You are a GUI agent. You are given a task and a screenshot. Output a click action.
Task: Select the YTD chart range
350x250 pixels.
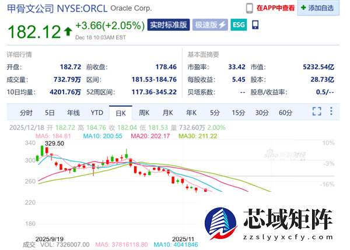pyautogui.click(x=97, y=112)
